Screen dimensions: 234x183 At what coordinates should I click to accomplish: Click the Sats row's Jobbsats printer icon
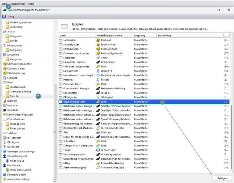tap(98, 132)
